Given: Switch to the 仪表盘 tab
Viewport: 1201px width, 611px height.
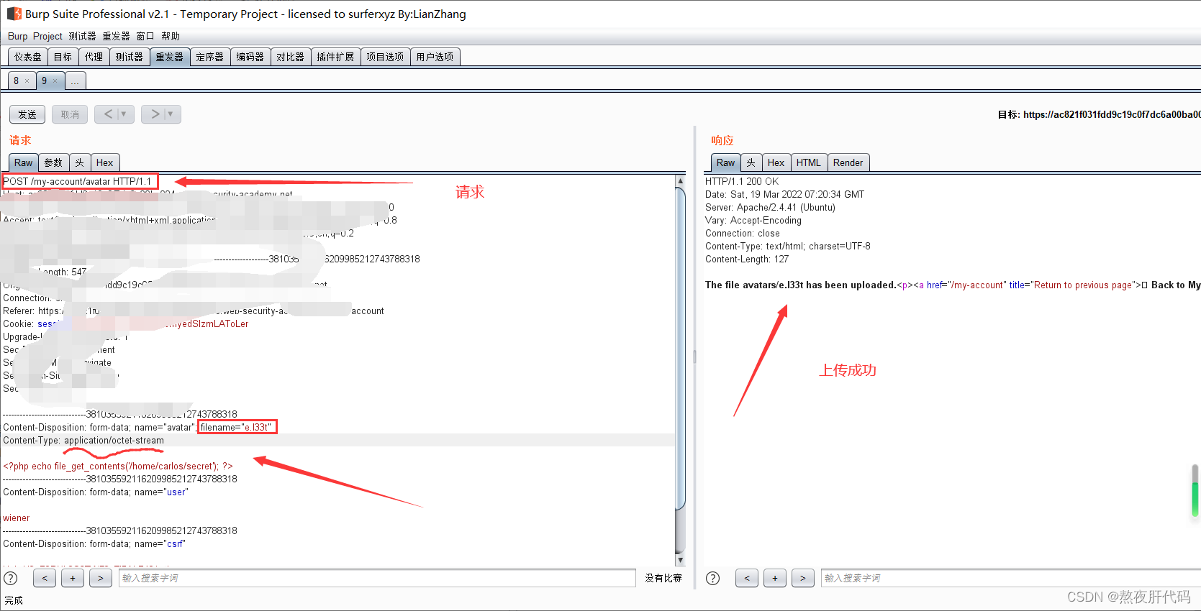Looking at the screenshot, I should [x=28, y=57].
